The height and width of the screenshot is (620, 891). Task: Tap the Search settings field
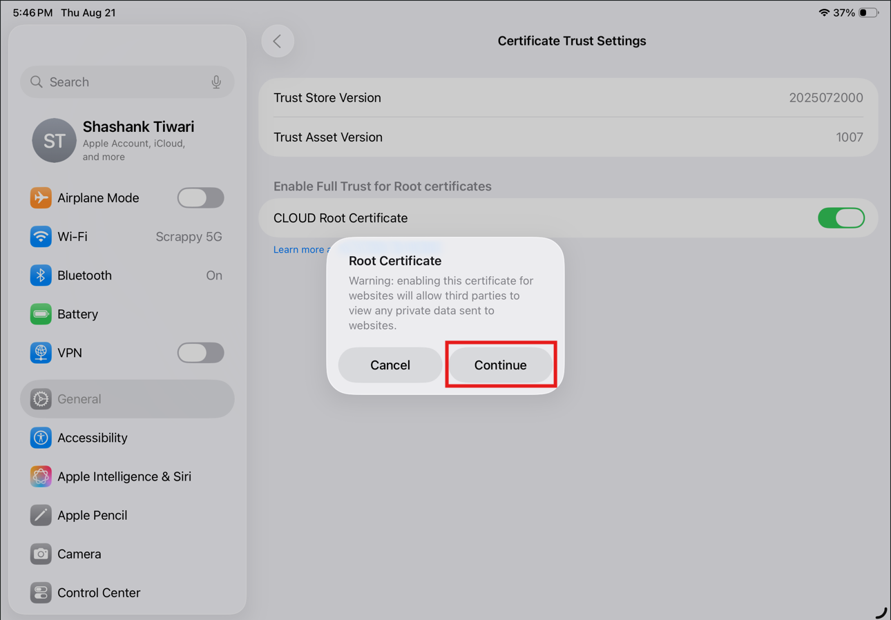click(x=127, y=82)
